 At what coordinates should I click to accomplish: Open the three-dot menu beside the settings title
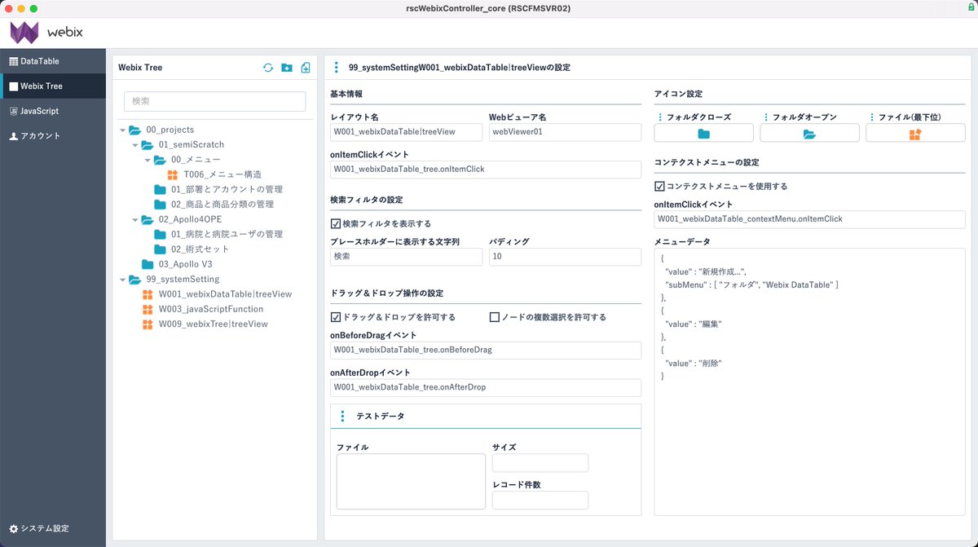tap(337, 68)
